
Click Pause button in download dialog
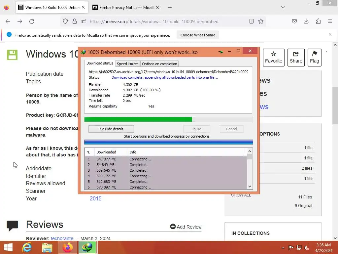[196, 129]
